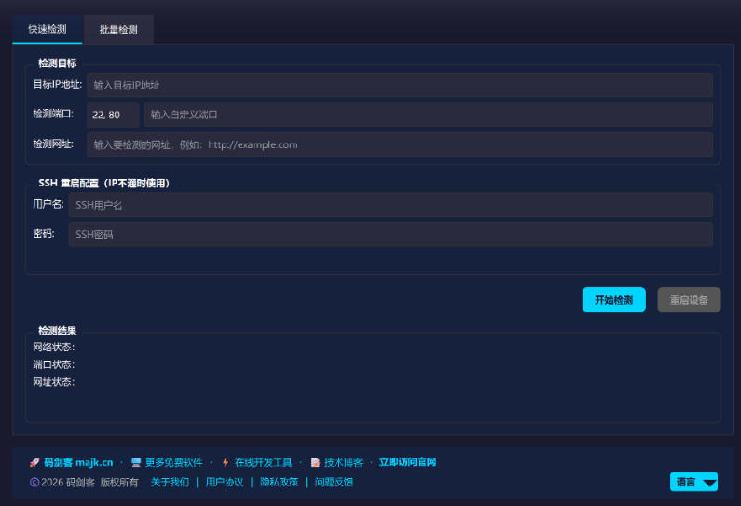The image size is (741, 506).
Task: Click the document icon before 技术博客
Action: pos(315,462)
